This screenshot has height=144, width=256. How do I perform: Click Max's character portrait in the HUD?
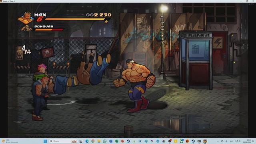pyautogui.click(x=26, y=18)
